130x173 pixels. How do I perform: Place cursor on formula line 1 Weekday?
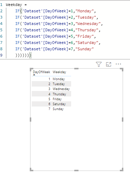(14, 5)
